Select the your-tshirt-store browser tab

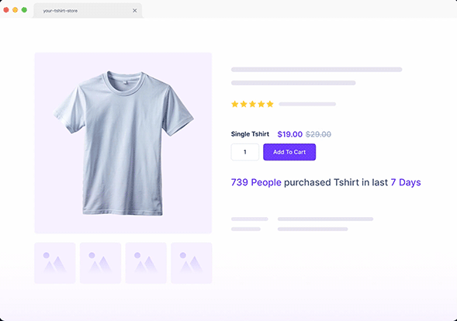(x=88, y=11)
